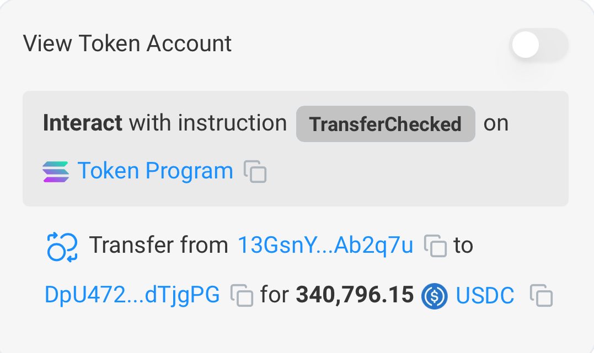Copy the sender address 13GsnY...Ab2q7u
The image size is (594, 353).
tap(435, 246)
